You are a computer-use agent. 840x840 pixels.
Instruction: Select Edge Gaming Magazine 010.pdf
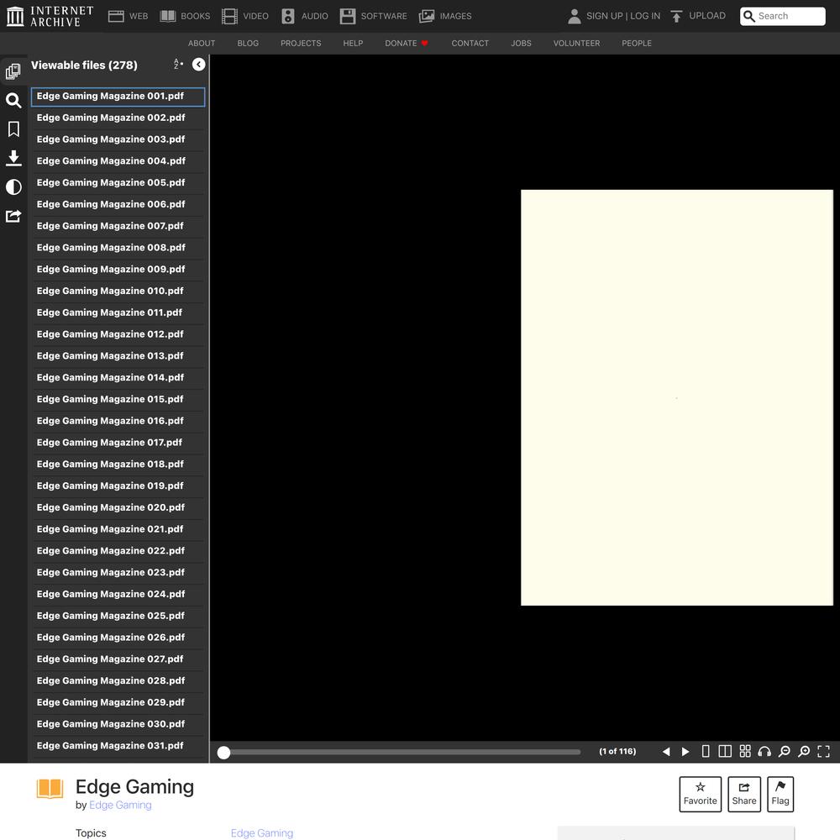click(x=118, y=291)
